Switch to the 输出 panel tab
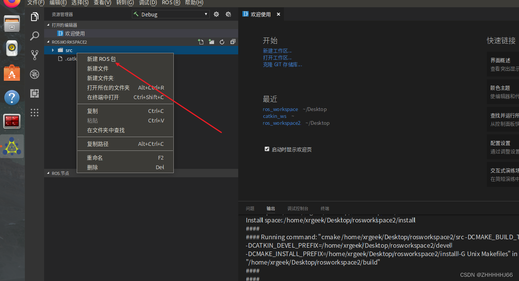Image resolution: width=519 pixels, height=281 pixels. click(x=271, y=208)
